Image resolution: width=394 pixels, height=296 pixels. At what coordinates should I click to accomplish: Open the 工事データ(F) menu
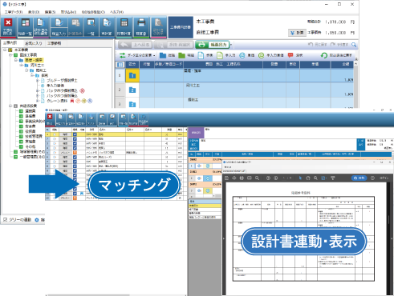(14, 12)
